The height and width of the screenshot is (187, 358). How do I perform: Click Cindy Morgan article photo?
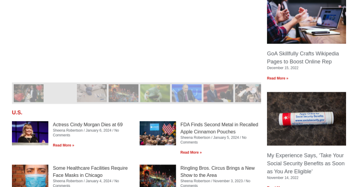pyautogui.click(x=30, y=133)
